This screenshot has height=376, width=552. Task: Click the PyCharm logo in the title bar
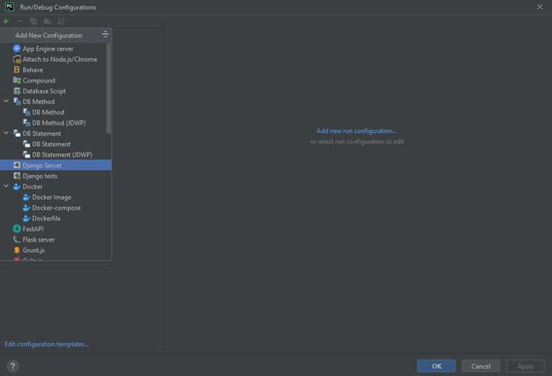[10, 7]
